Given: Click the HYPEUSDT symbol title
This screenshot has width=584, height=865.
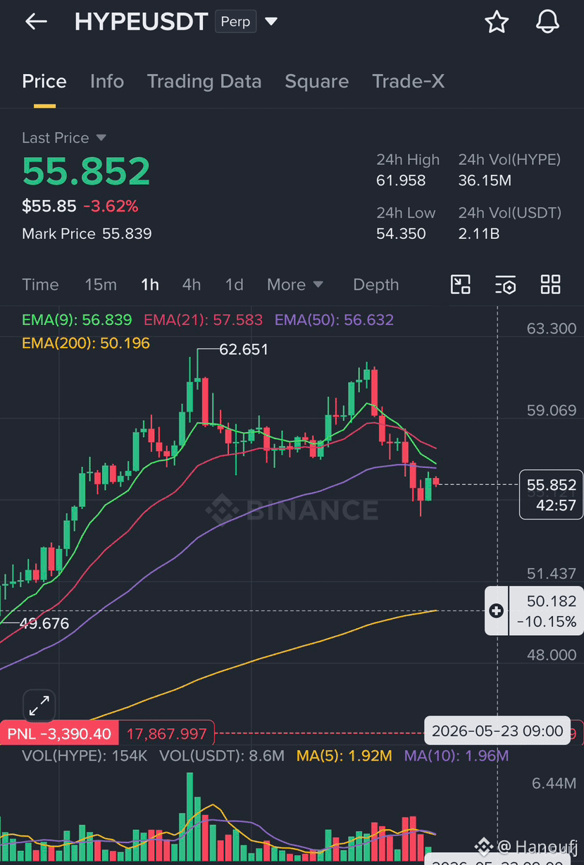Looking at the screenshot, I should coord(141,22).
